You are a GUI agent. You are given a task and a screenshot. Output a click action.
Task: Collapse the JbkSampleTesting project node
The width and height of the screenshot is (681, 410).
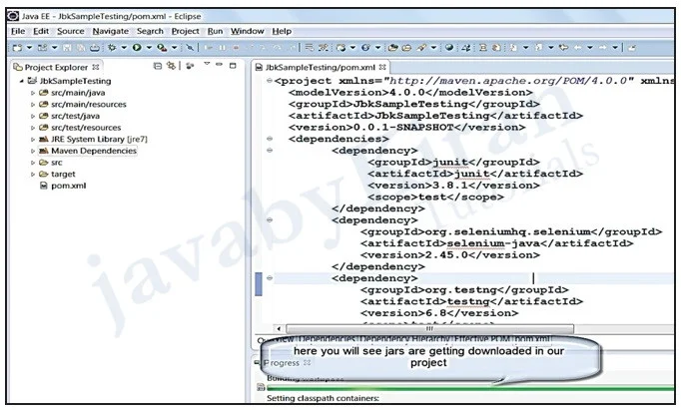point(21,81)
